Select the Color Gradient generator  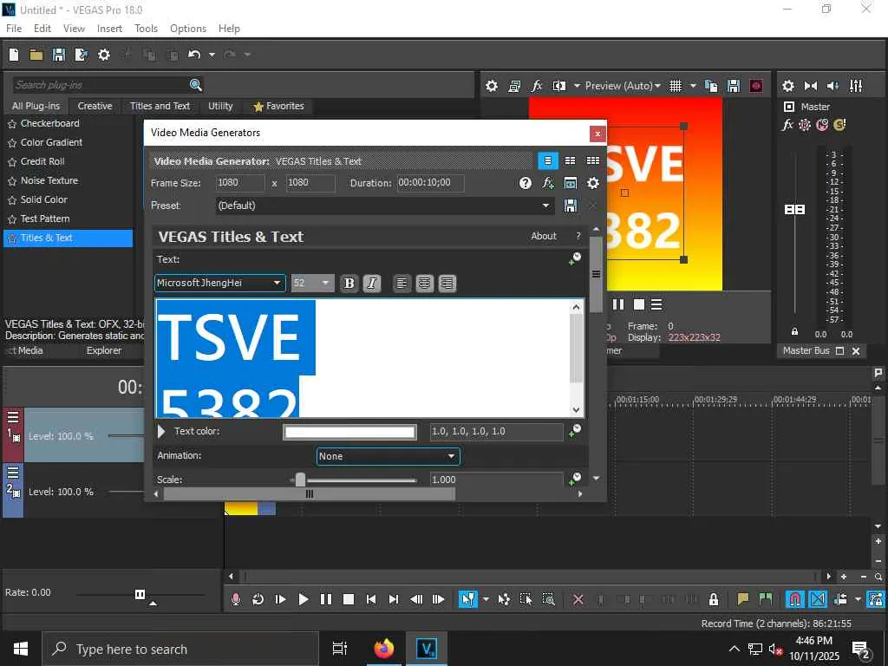coord(51,143)
